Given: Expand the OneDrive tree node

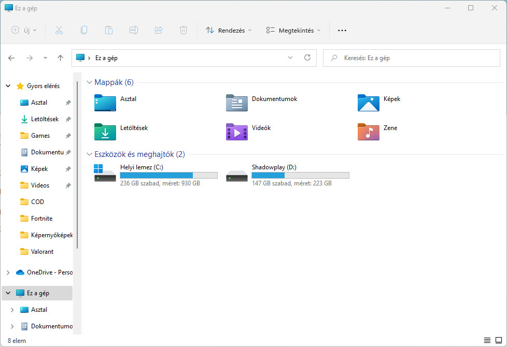Looking at the screenshot, I should (x=8, y=272).
